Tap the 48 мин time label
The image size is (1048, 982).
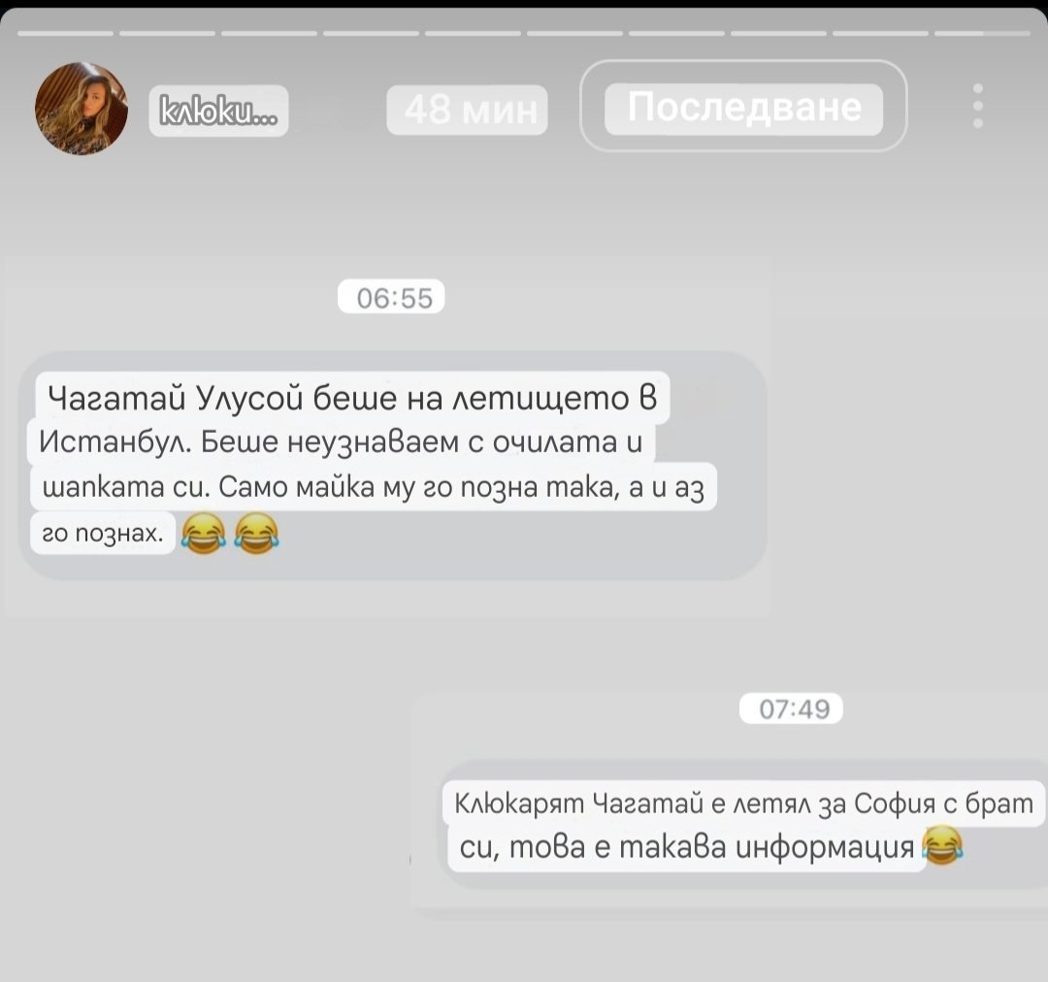(x=467, y=111)
